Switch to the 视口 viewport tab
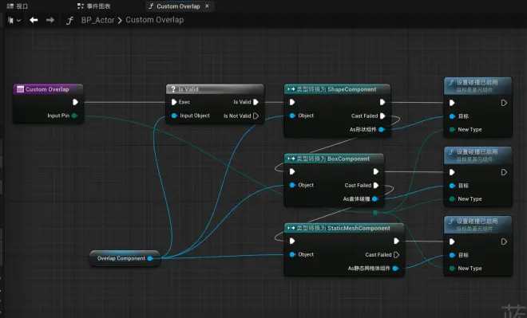 point(17,6)
